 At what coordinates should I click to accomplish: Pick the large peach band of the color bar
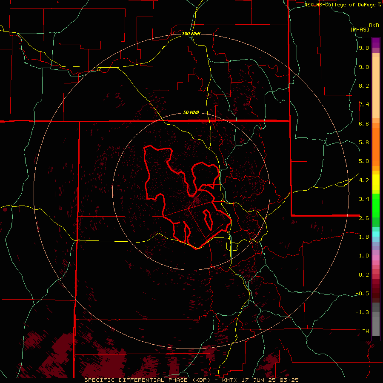pos(376,88)
